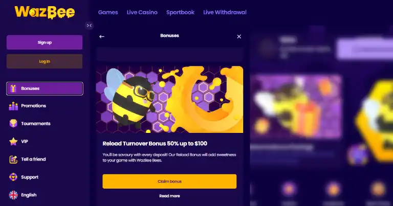Click the Tell a friend icon
Screen dimensions: 393x206
(x=13, y=159)
